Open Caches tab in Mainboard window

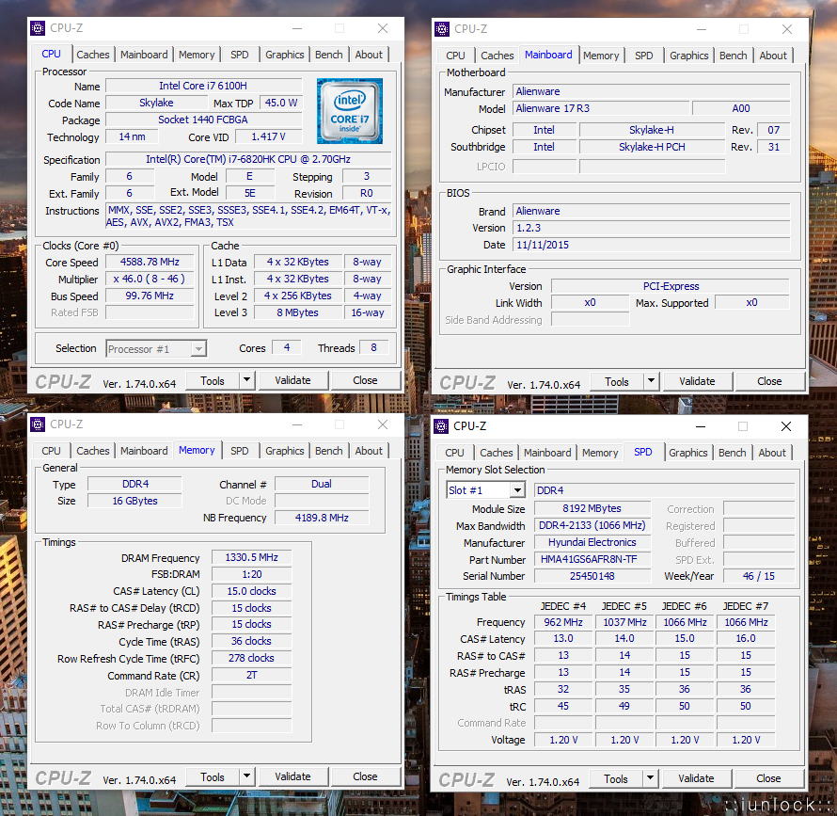pos(497,56)
